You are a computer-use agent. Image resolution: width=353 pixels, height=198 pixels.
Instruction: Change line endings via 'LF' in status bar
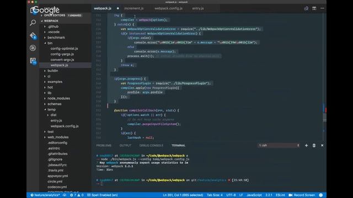241,195
